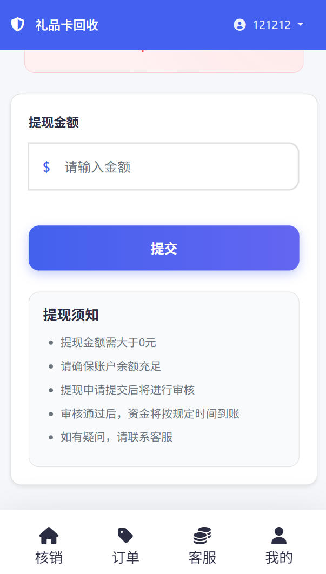Viewport: 326px width, 574px height.
Task: Tap the person icon for 我的
Action: point(279,536)
